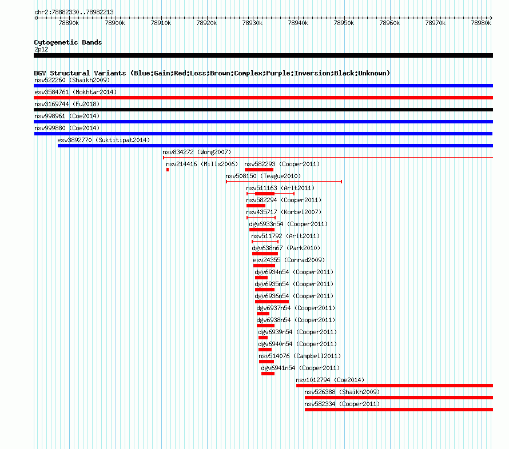The image size is (509, 449).
Task: Click red bar under nsv514076
Action: 267,362
